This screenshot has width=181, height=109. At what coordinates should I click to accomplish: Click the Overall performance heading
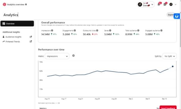pyautogui.click(x=53, y=23)
